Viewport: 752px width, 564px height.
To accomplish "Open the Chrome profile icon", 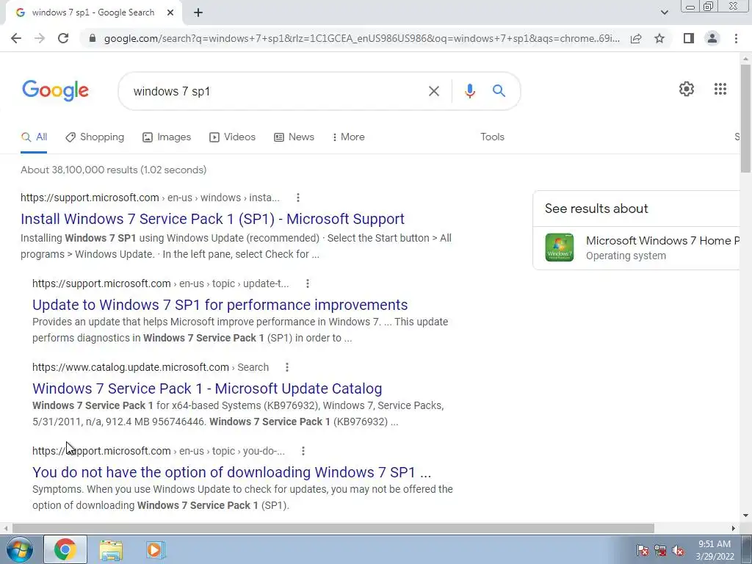I will 712,38.
